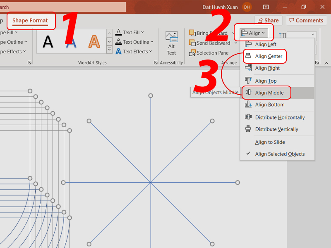
Task: Enable Align Selected Objects option
Action: (x=280, y=154)
